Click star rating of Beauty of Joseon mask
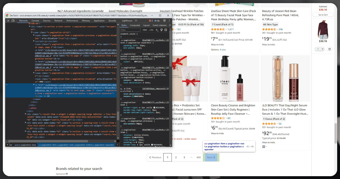The width and height of the screenshot is (340, 179). tap(269, 29)
